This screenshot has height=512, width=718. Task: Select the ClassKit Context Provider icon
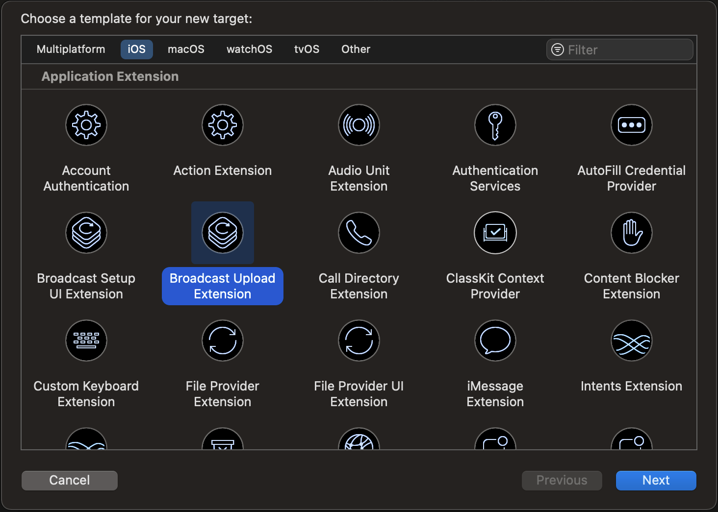(x=495, y=233)
